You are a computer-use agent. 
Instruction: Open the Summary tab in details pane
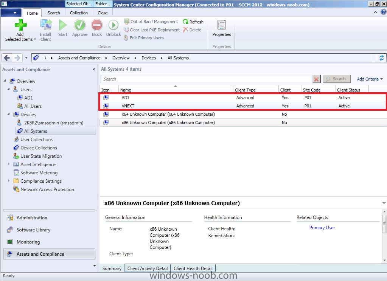112,269
